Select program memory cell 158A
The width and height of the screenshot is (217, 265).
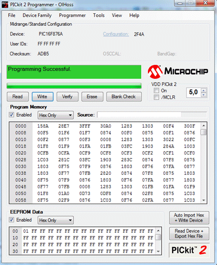[x=43, y=126]
